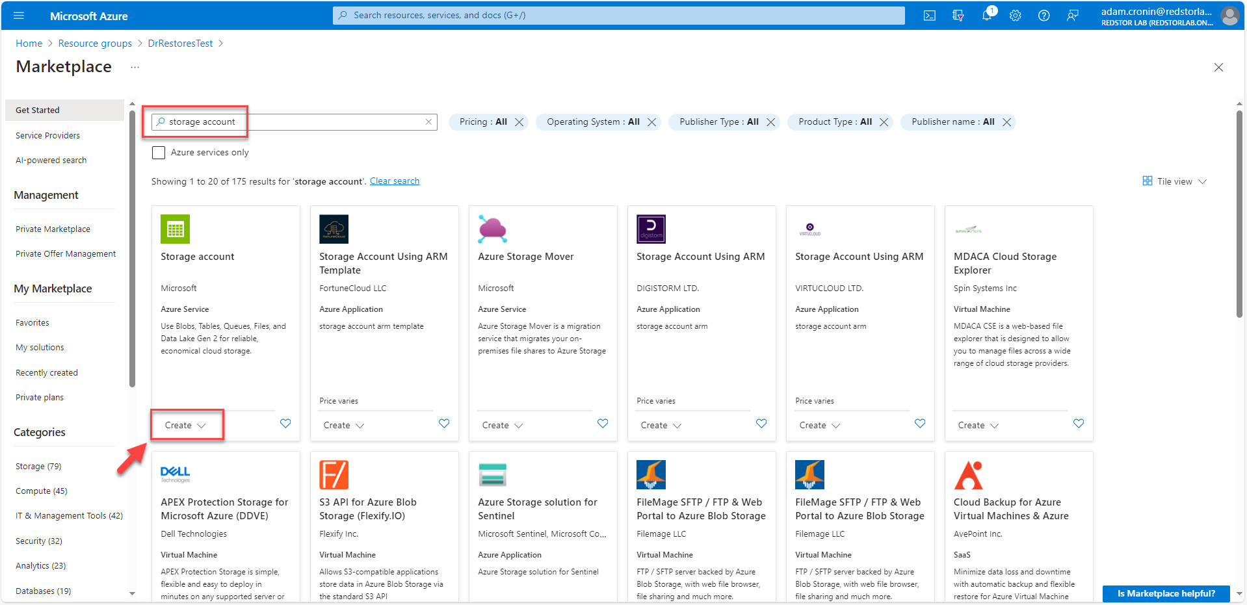The width and height of the screenshot is (1247, 605).
Task: Open the Operating System : All filter
Action: coord(593,122)
